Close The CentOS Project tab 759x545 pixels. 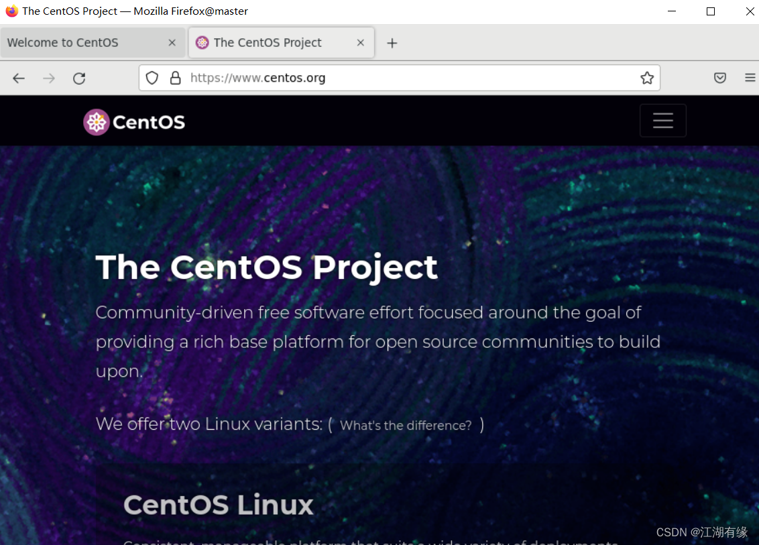click(361, 43)
